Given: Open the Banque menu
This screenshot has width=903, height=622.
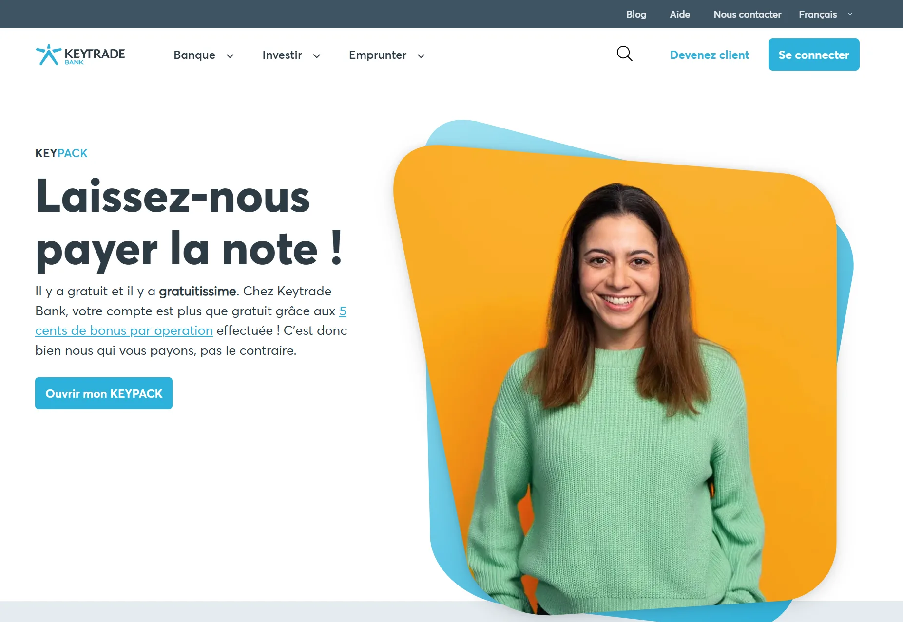Looking at the screenshot, I should [x=194, y=55].
